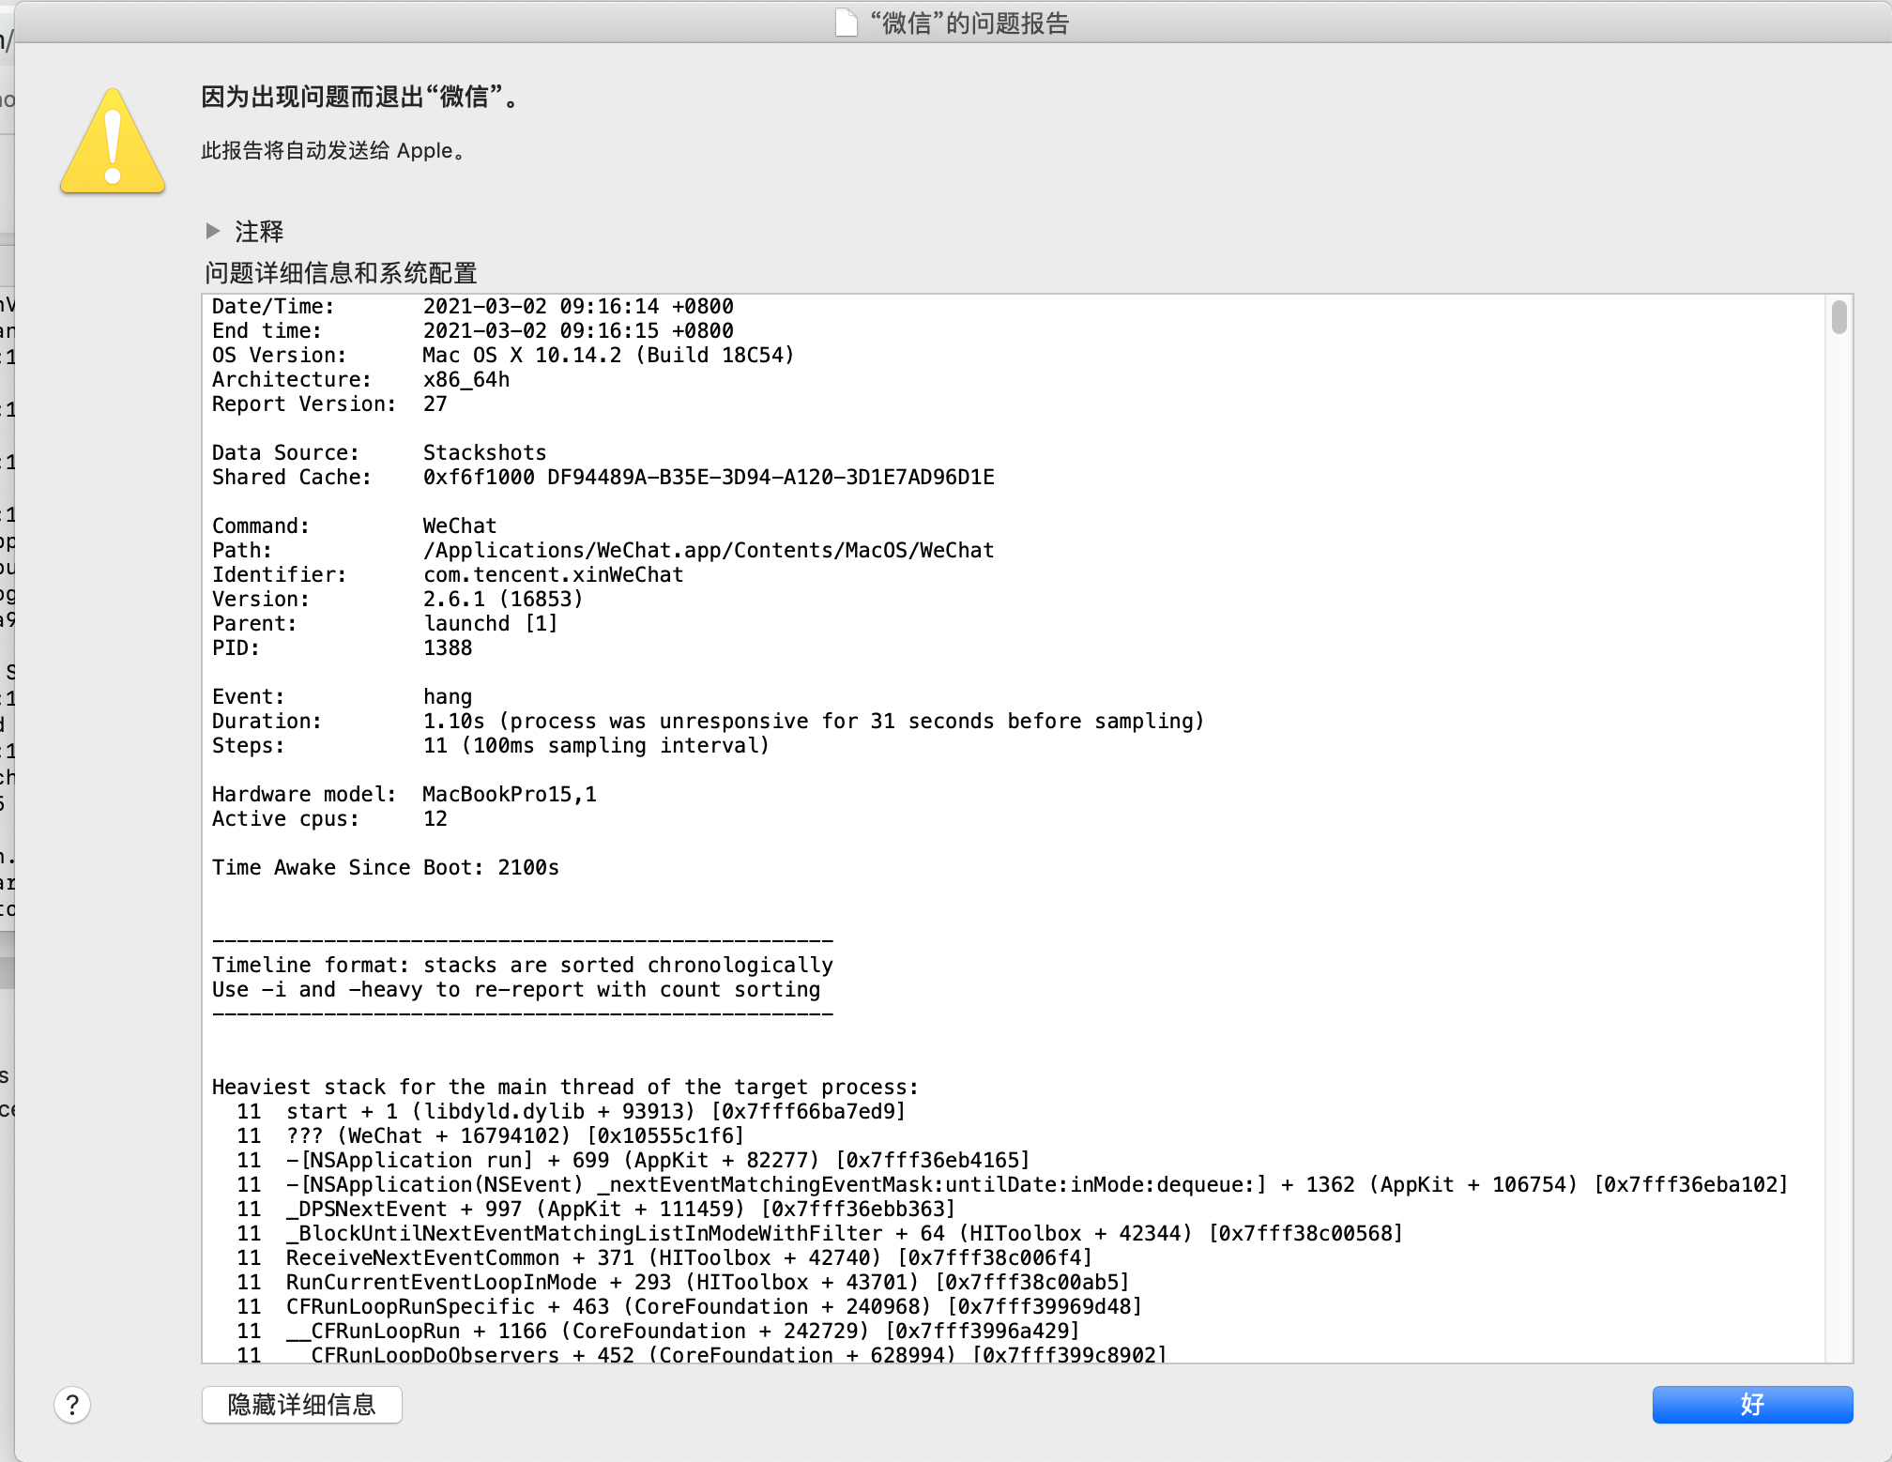Click the blue 好 button

point(1752,1405)
